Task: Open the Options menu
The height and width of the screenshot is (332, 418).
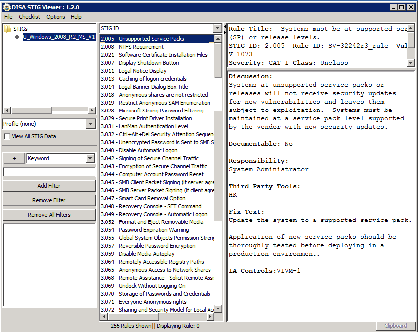Action: [x=55, y=17]
